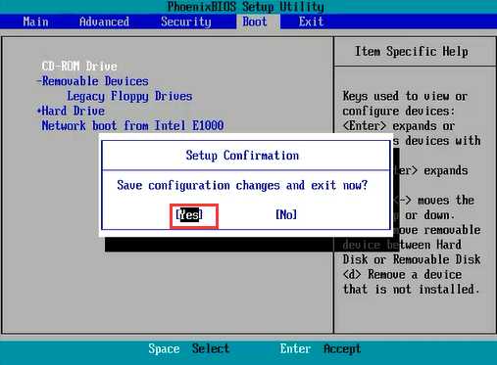Select CD-ROM Drive boot entry
This screenshot has width=497, height=365.
79,67
